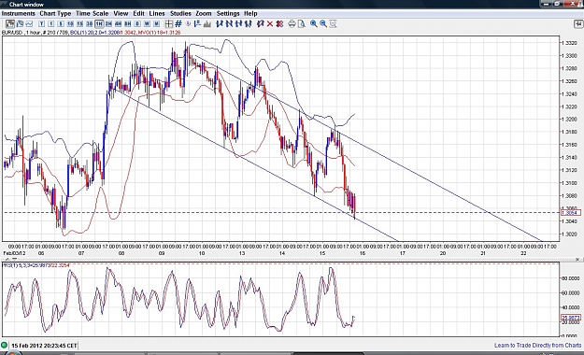
Task: Open the Help menu
Action: click(250, 13)
